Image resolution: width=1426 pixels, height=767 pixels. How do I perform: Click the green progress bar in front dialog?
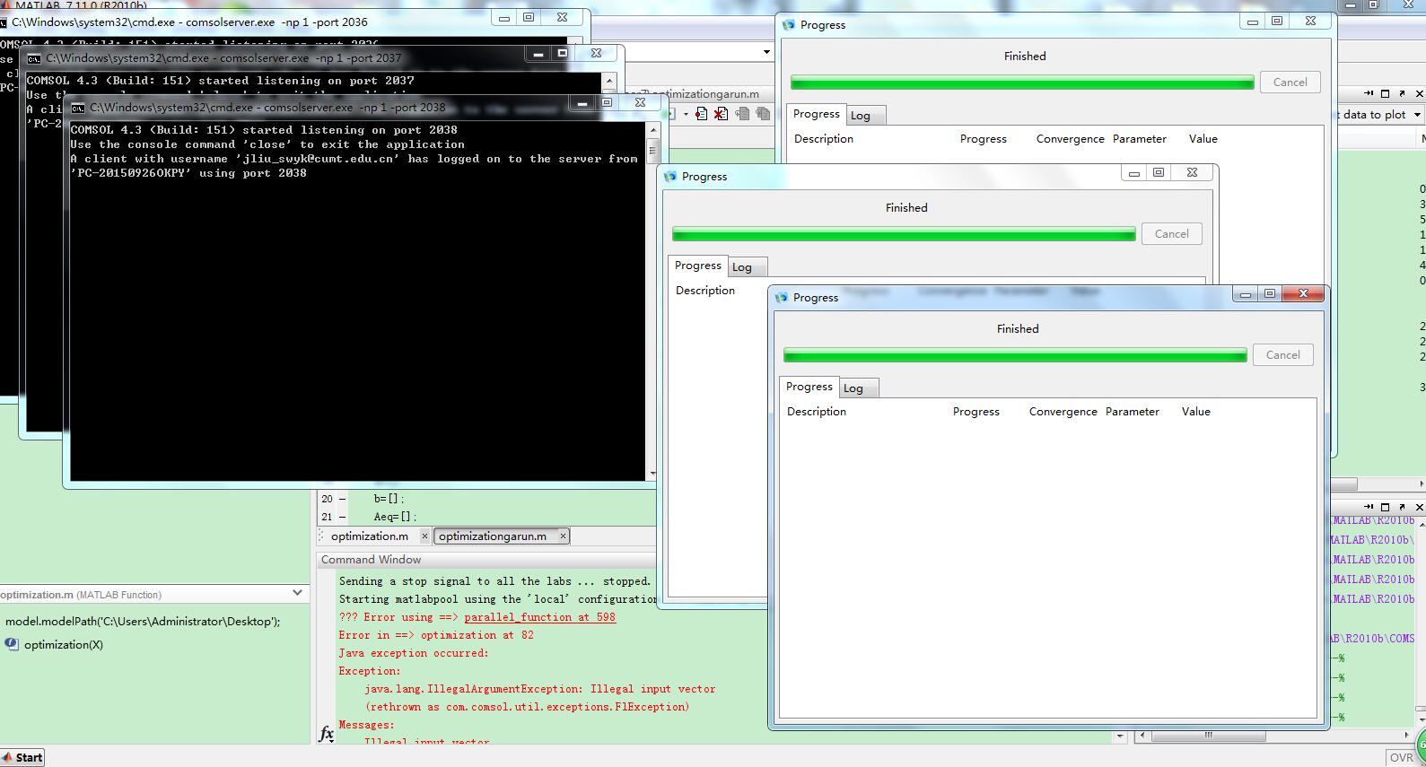[1014, 356]
